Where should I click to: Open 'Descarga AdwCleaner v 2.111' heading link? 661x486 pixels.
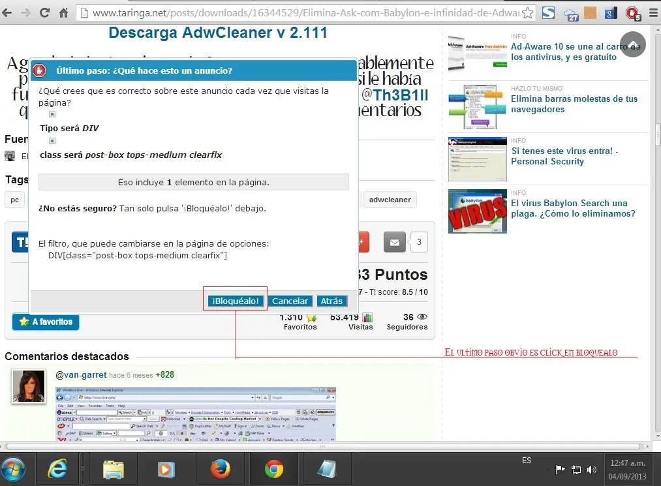217,33
